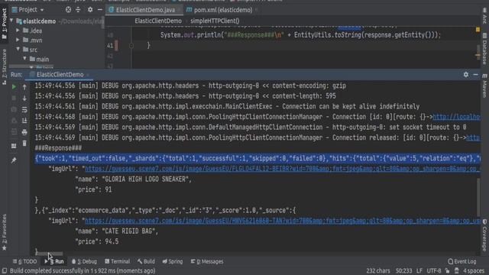Click 50:233 cursor position indicator
489x275 pixels.
(x=403, y=271)
